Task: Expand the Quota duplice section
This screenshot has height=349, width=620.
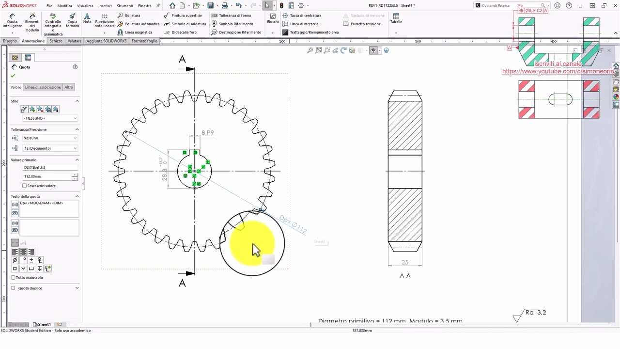Action: click(x=77, y=288)
